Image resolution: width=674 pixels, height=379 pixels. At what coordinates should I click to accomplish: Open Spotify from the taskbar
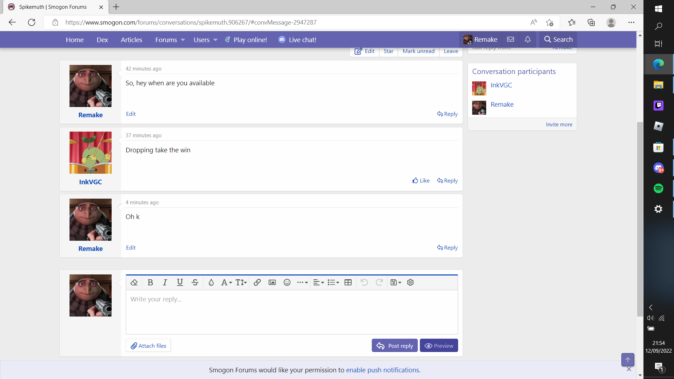coord(658,188)
